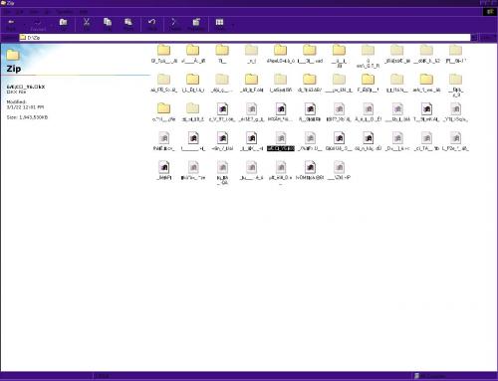The width and height of the screenshot is (498, 381).
Task: Select the file beginning with NÓMINA
Action: (x=310, y=170)
